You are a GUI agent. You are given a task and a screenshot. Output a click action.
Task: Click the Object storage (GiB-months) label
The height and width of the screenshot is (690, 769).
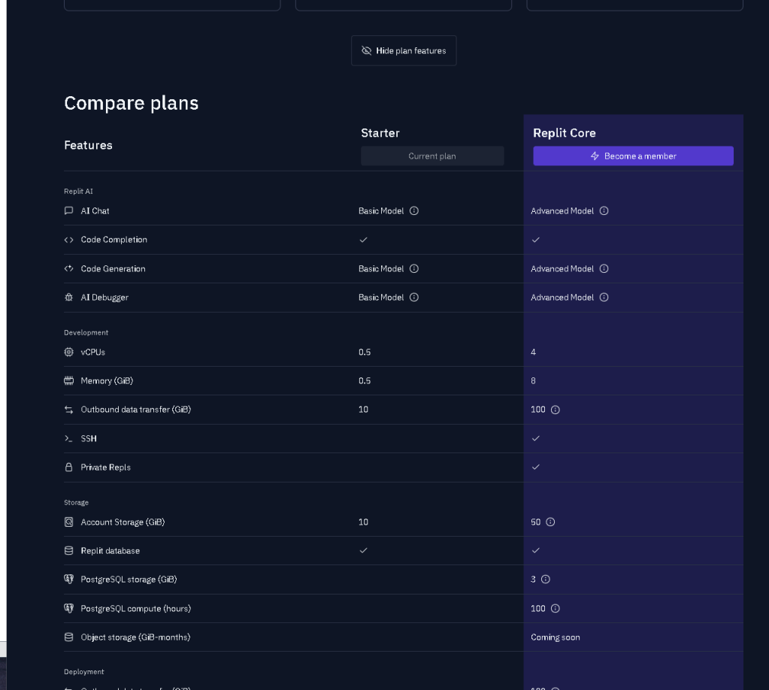click(135, 637)
